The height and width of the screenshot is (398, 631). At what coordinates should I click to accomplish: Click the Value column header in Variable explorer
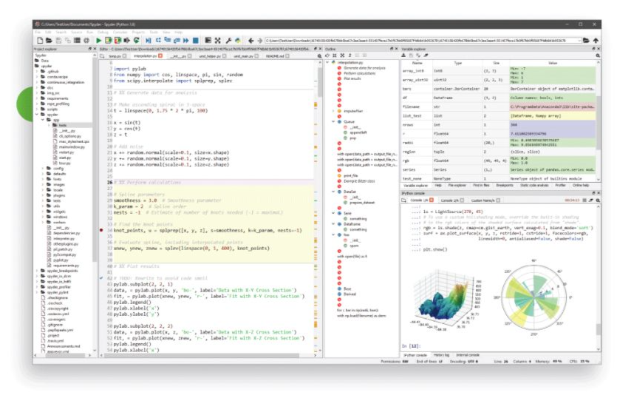[552, 63]
